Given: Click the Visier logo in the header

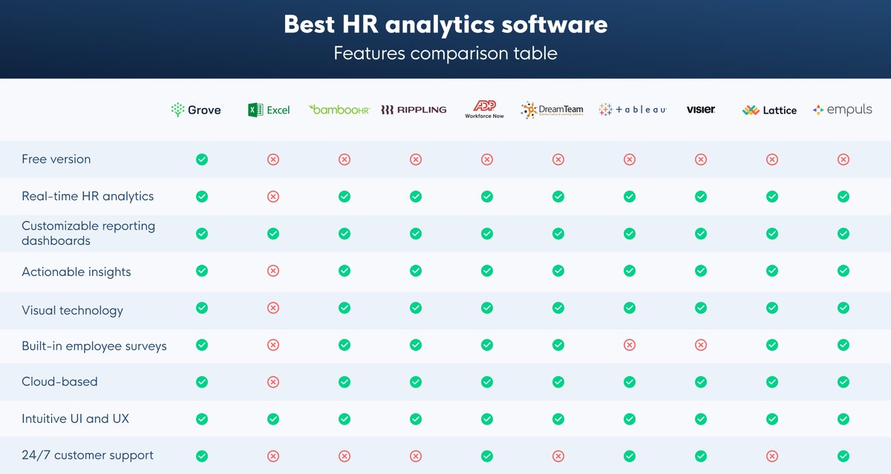Looking at the screenshot, I should click(x=701, y=109).
